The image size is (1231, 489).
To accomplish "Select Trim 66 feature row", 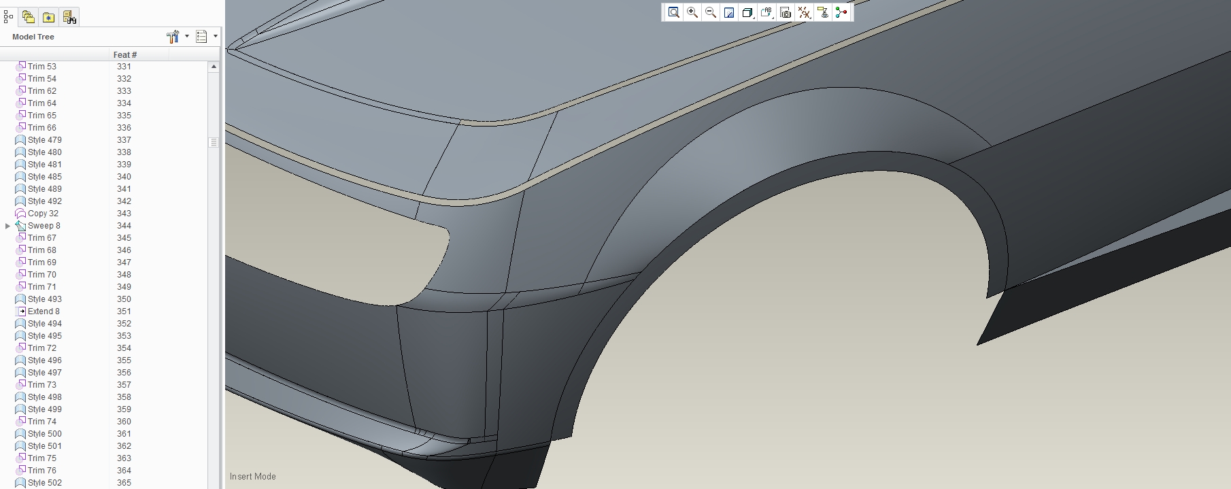I will point(42,128).
